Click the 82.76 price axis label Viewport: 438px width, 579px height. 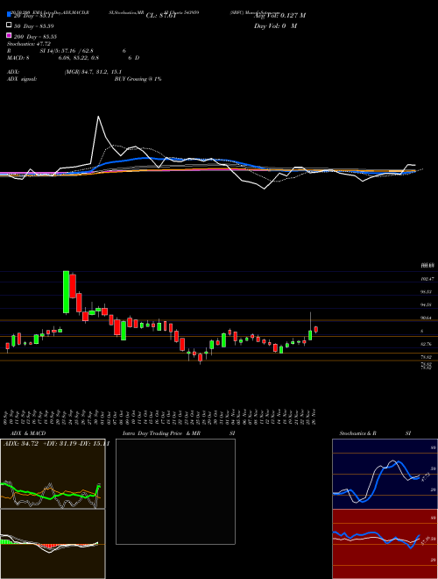427,344
